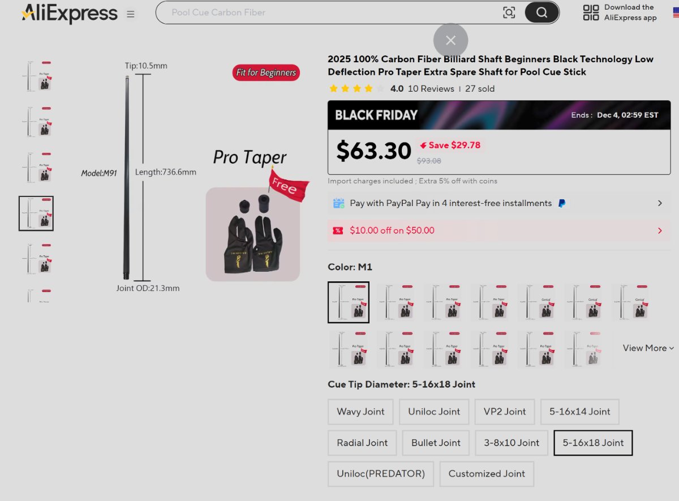This screenshot has height=501, width=679.
Task: Search by image with camera icon
Action: click(x=509, y=12)
